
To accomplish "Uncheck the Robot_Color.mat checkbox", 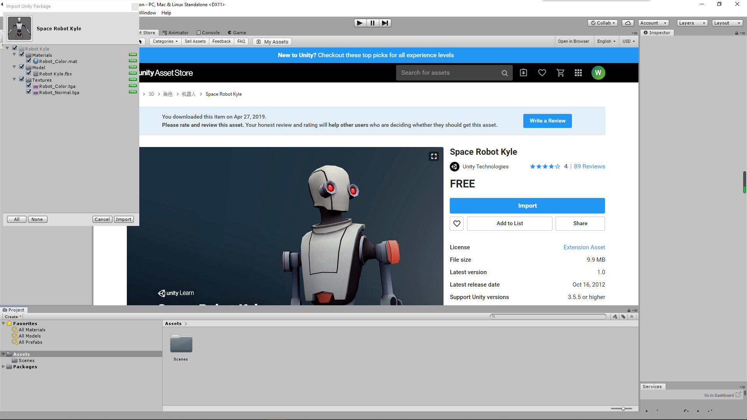I will click(29, 61).
